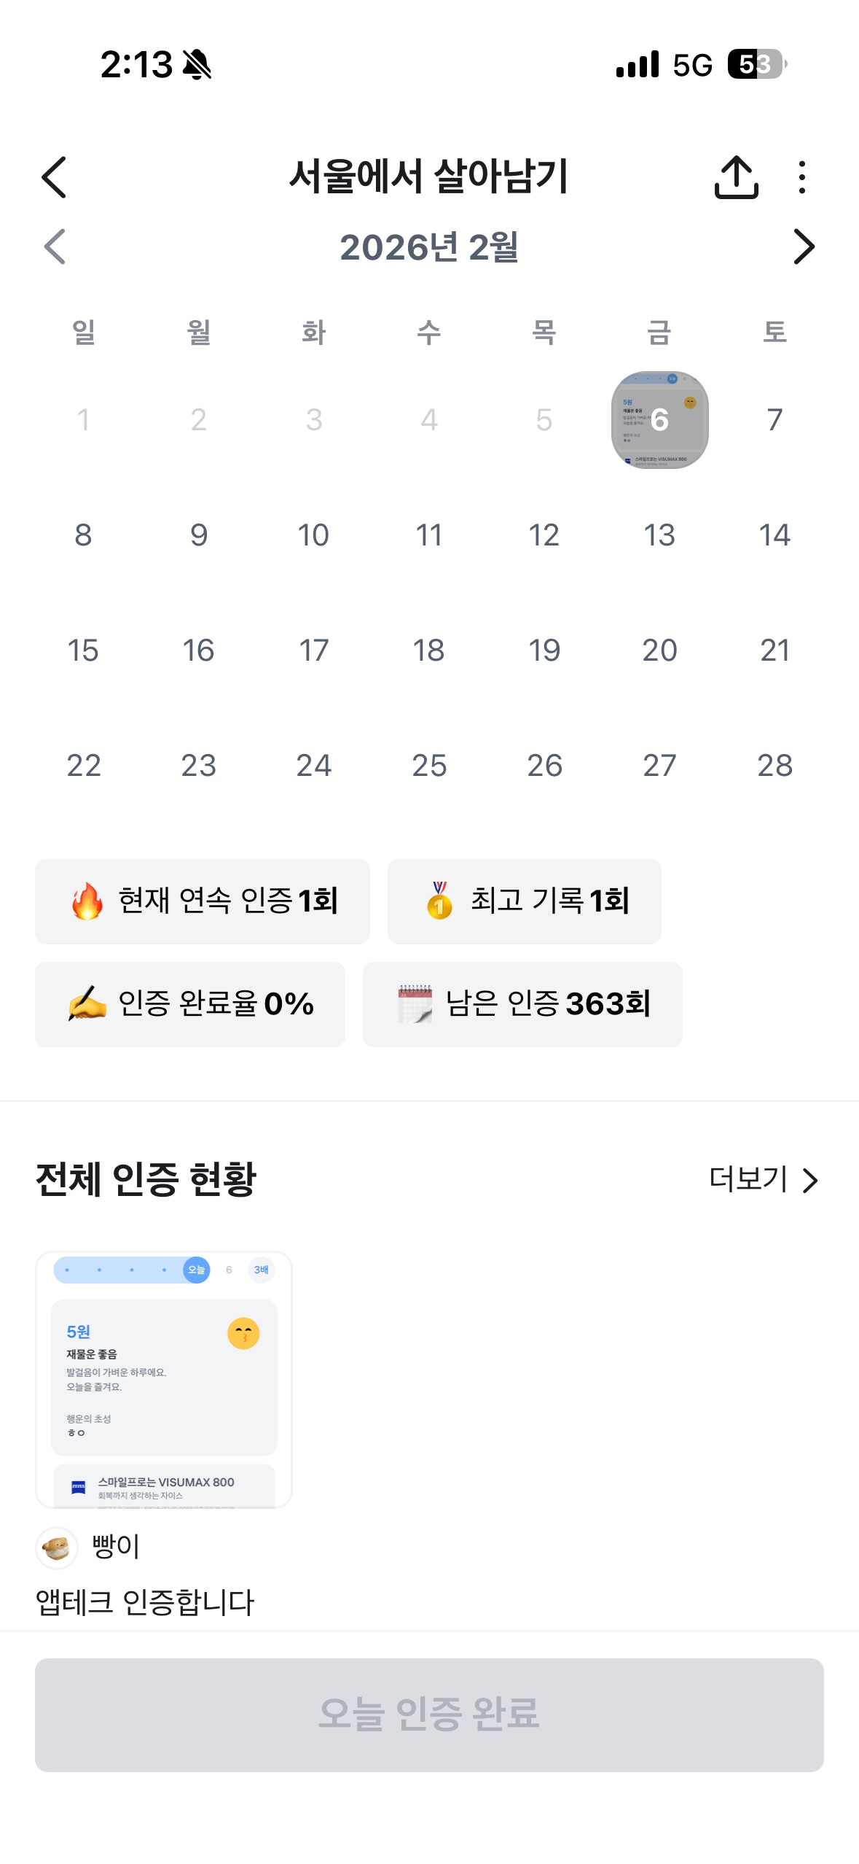The width and height of the screenshot is (859, 1864).
Task: Go to the previous month
Action: point(55,247)
